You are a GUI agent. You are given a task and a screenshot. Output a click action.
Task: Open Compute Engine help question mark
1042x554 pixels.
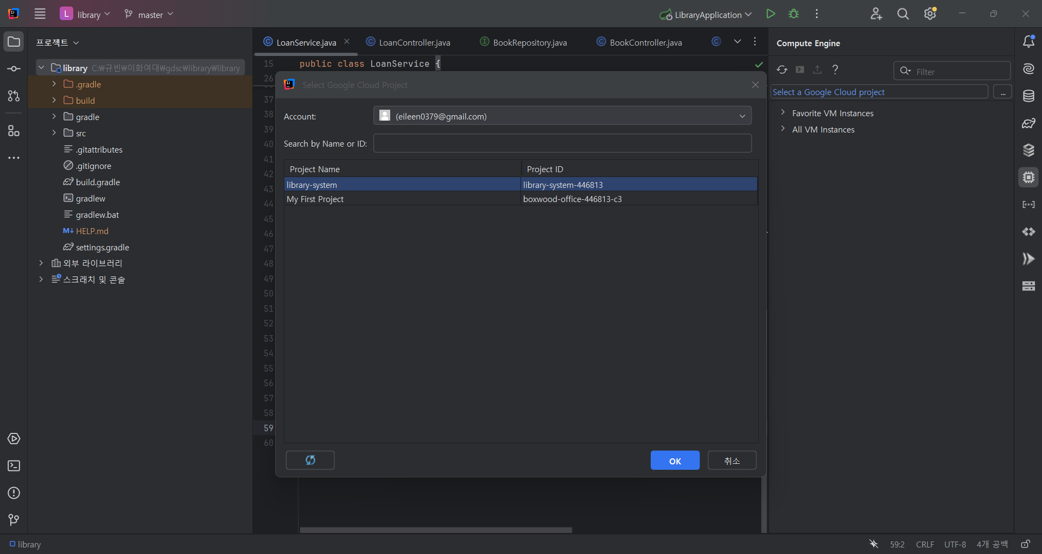pos(835,70)
